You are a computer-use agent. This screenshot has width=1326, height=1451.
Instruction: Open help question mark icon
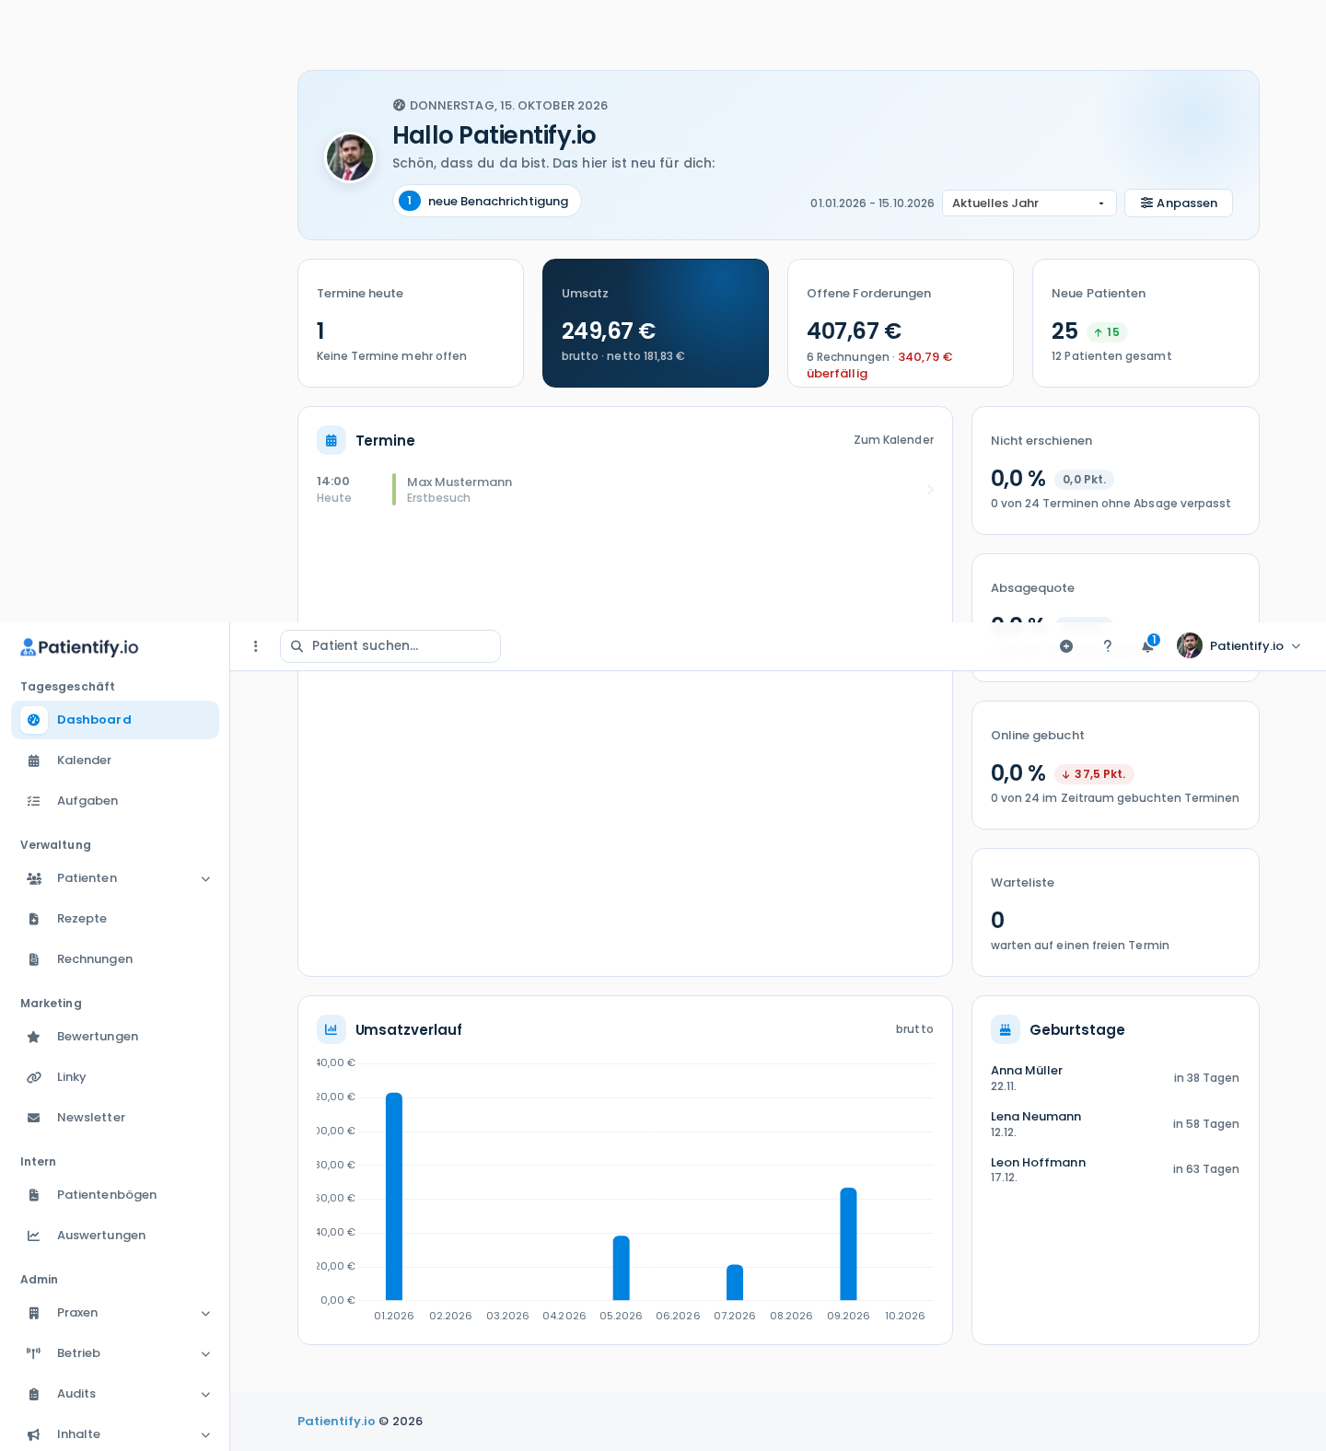tap(1108, 646)
